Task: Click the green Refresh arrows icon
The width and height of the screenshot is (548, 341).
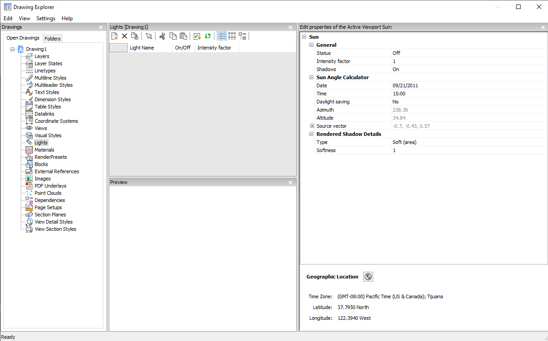Action: coord(208,36)
